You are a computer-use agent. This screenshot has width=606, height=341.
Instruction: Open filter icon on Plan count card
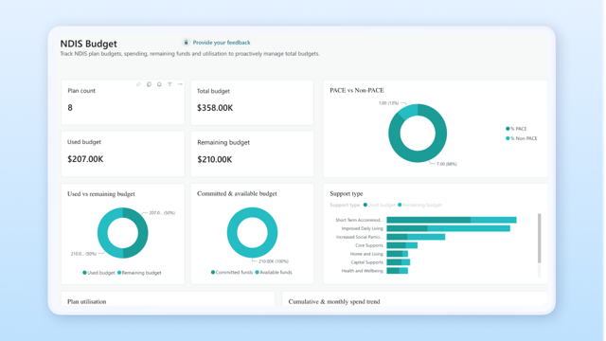click(169, 84)
